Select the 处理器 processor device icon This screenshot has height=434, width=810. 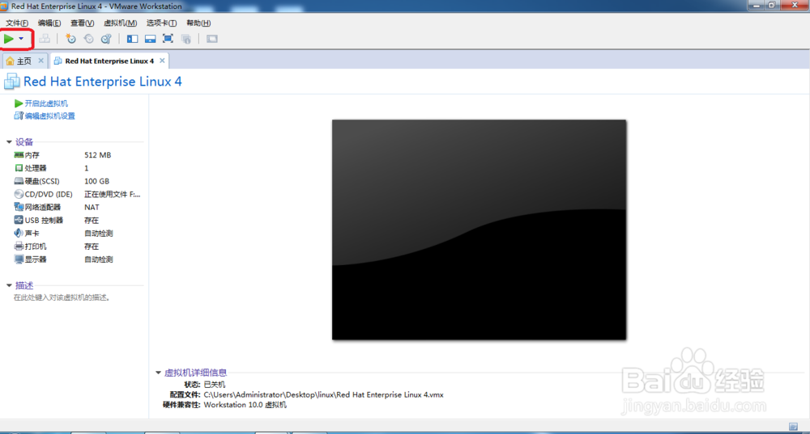tap(19, 168)
